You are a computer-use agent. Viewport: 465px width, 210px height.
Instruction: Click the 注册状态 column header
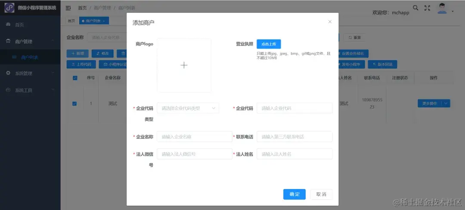click(x=400, y=78)
